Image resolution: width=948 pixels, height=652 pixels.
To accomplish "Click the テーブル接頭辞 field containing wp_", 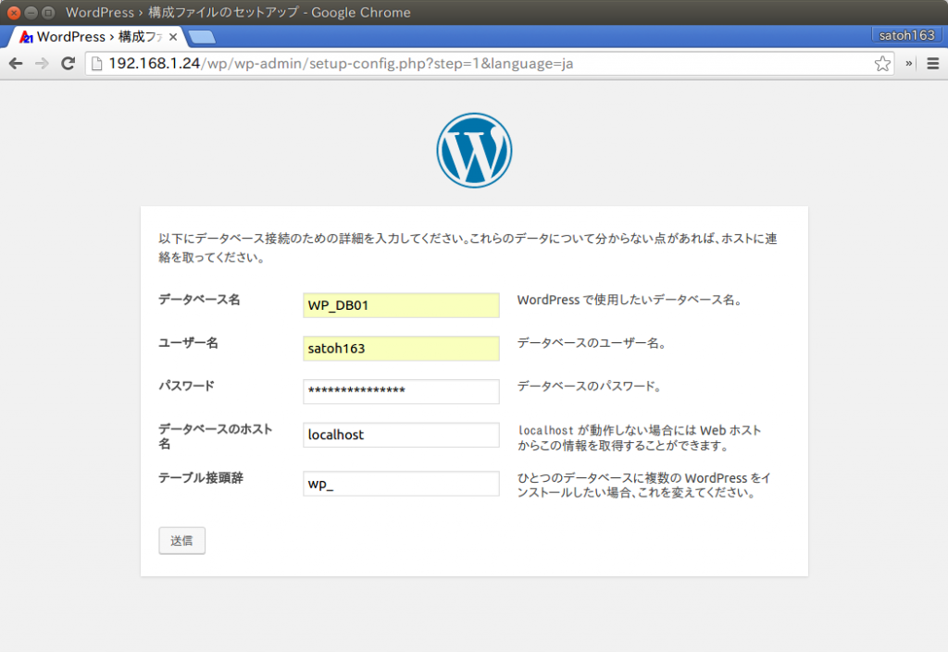I will tap(401, 484).
